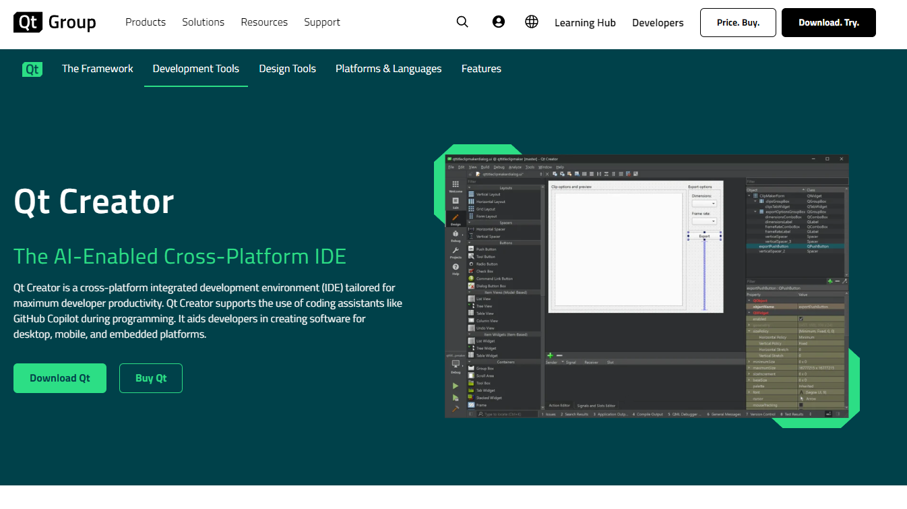
Task: Open the Help mode question mark icon
Action: (x=456, y=268)
